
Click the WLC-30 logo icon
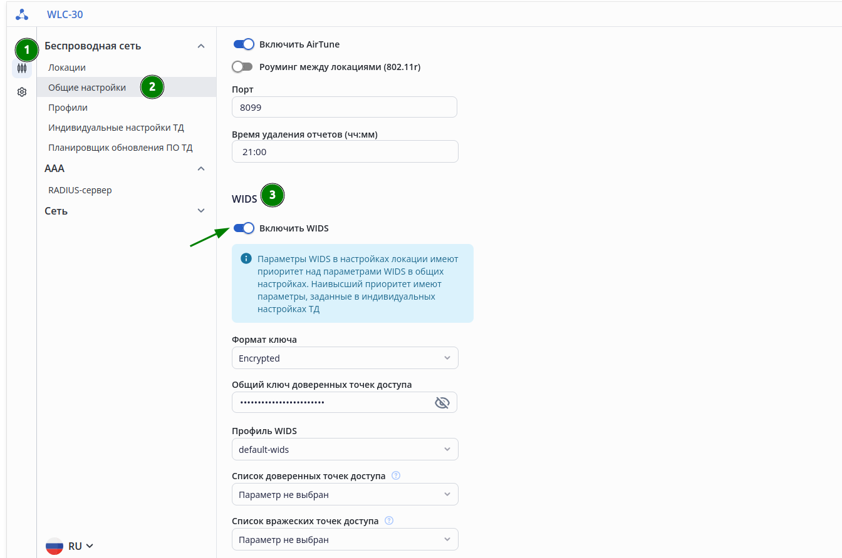[x=22, y=14]
